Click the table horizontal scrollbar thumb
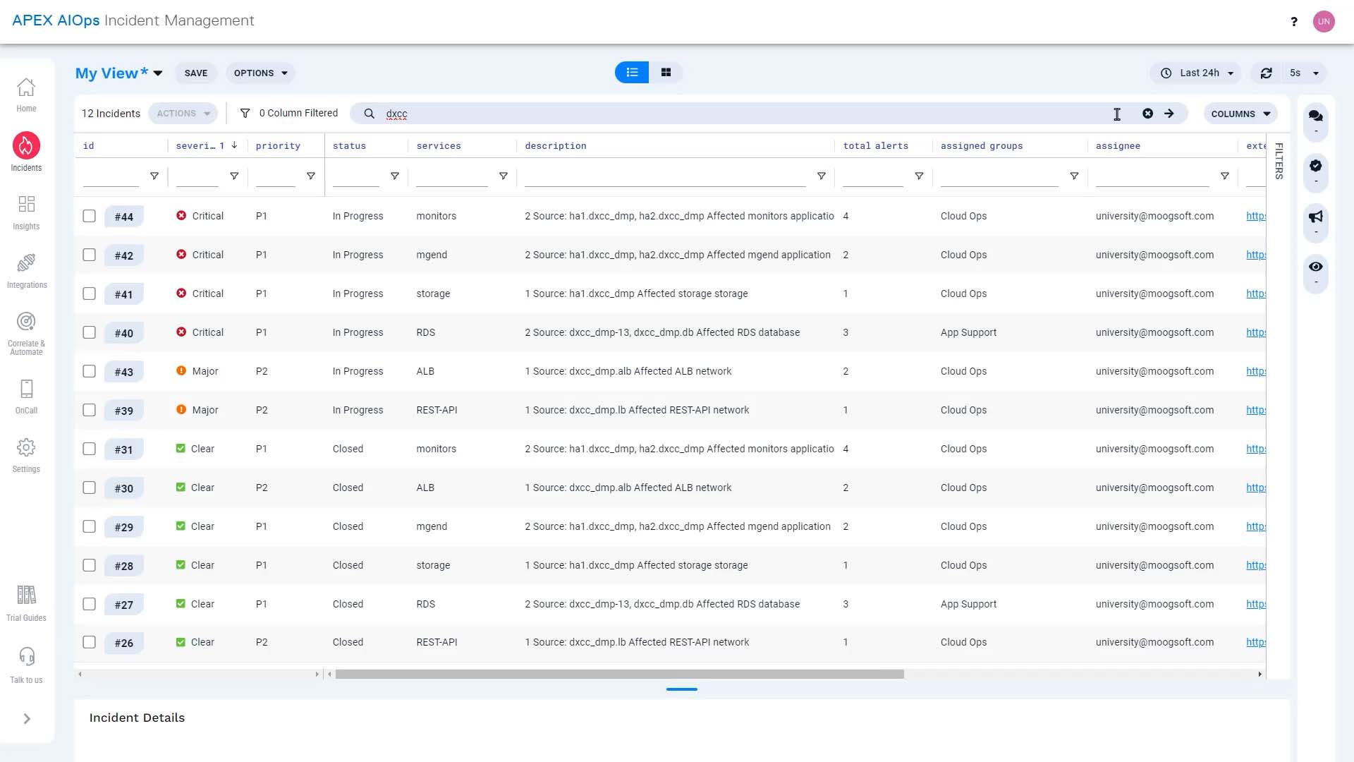The image size is (1354, 762). click(x=619, y=675)
